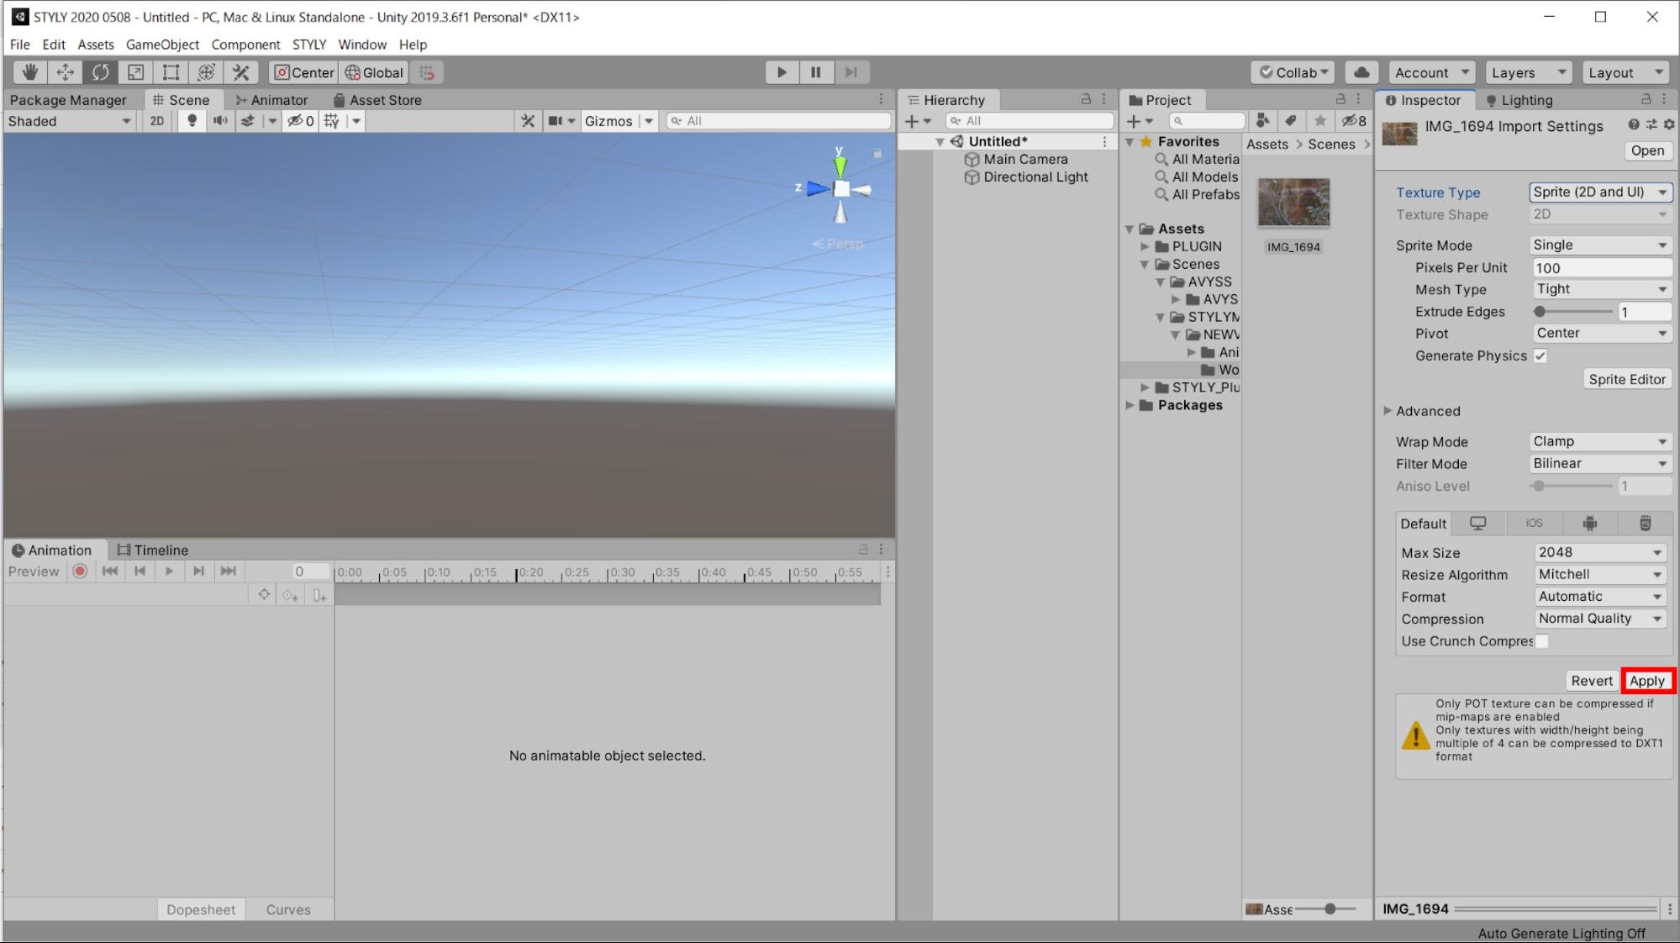Open Inspector preset selector icon
1680x943 pixels.
pyautogui.click(x=1651, y=124)
